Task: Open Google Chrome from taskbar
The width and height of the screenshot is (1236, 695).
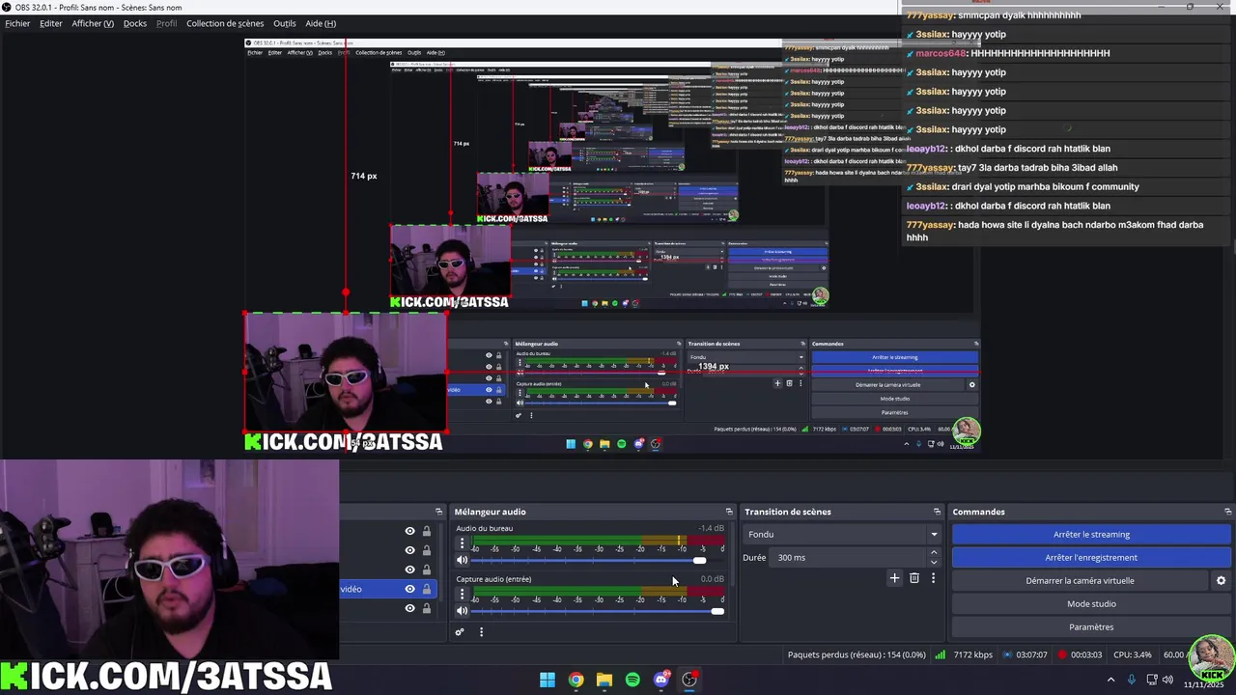Action: coord(576,680)
